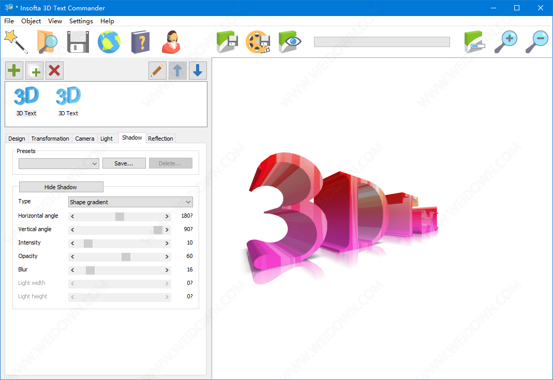Click the Opacity value 60

click(189, 256)
